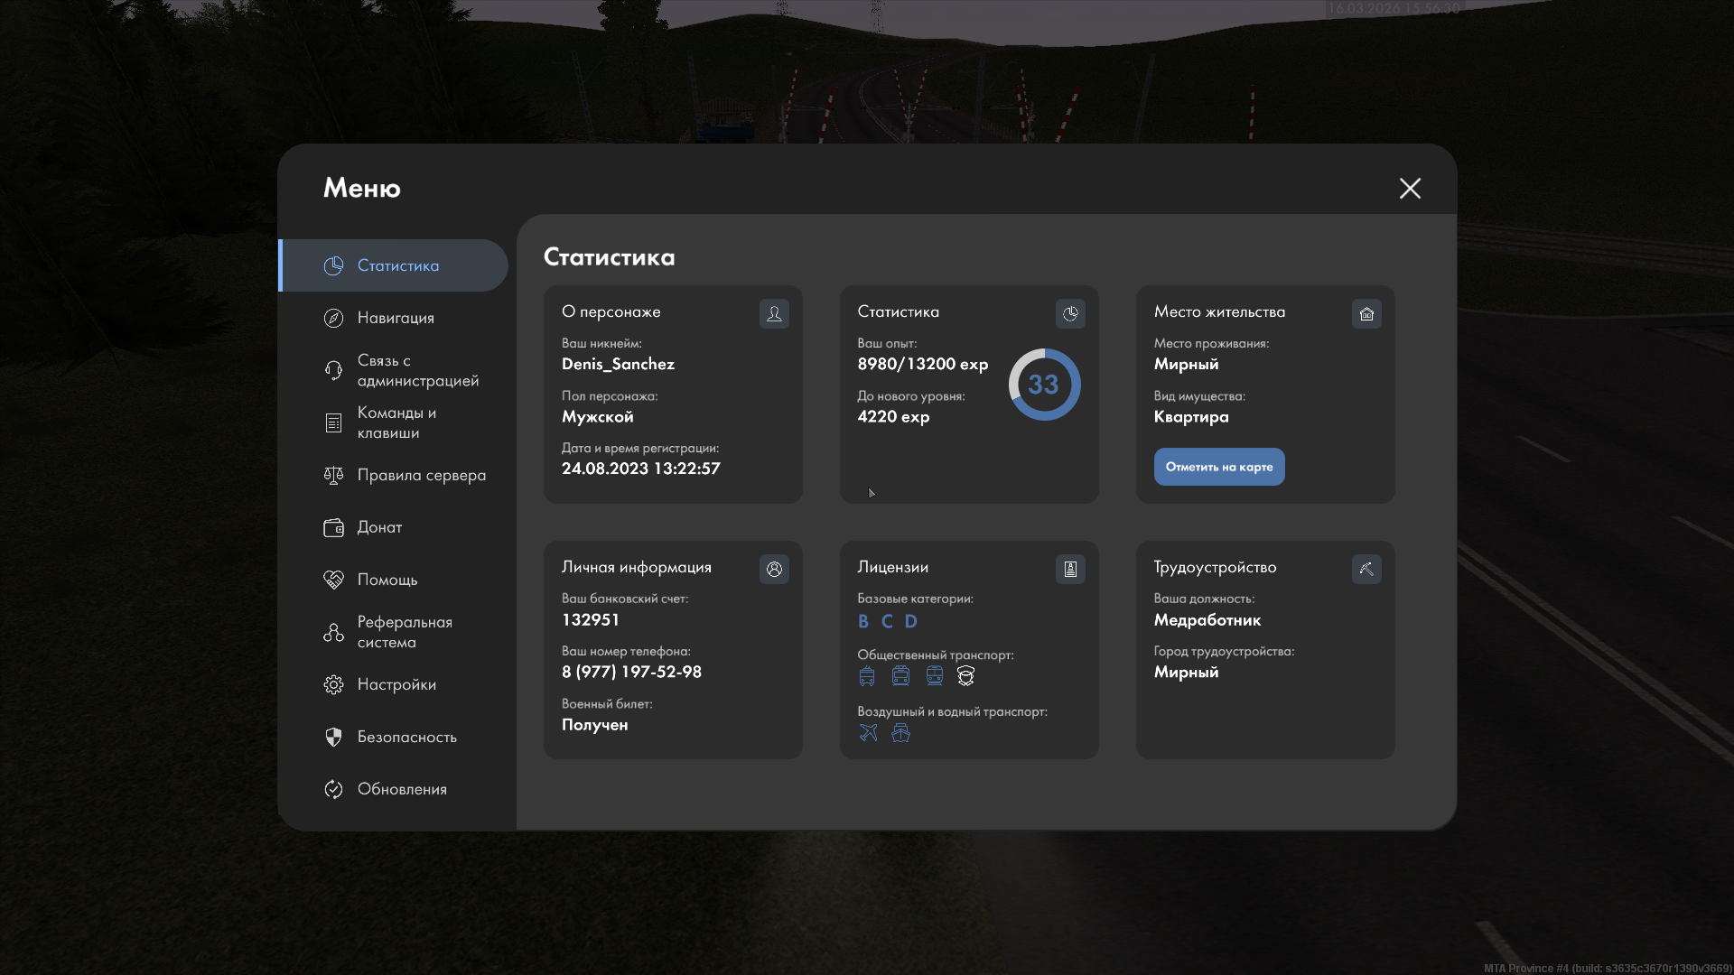Click the level 33 progress ring

click(1044, 385)
